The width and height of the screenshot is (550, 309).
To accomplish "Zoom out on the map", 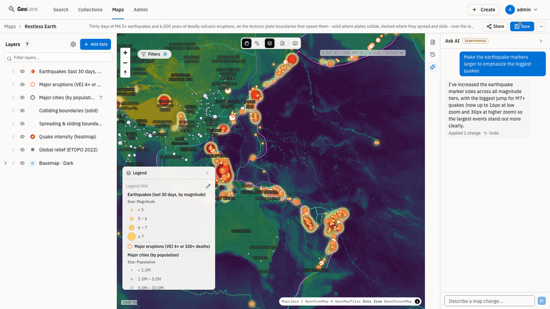I will coord(125,63).
